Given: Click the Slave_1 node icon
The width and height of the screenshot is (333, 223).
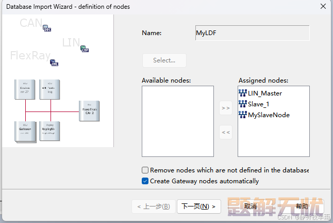Looking at the screenshot, I should [x=243, y=104].
